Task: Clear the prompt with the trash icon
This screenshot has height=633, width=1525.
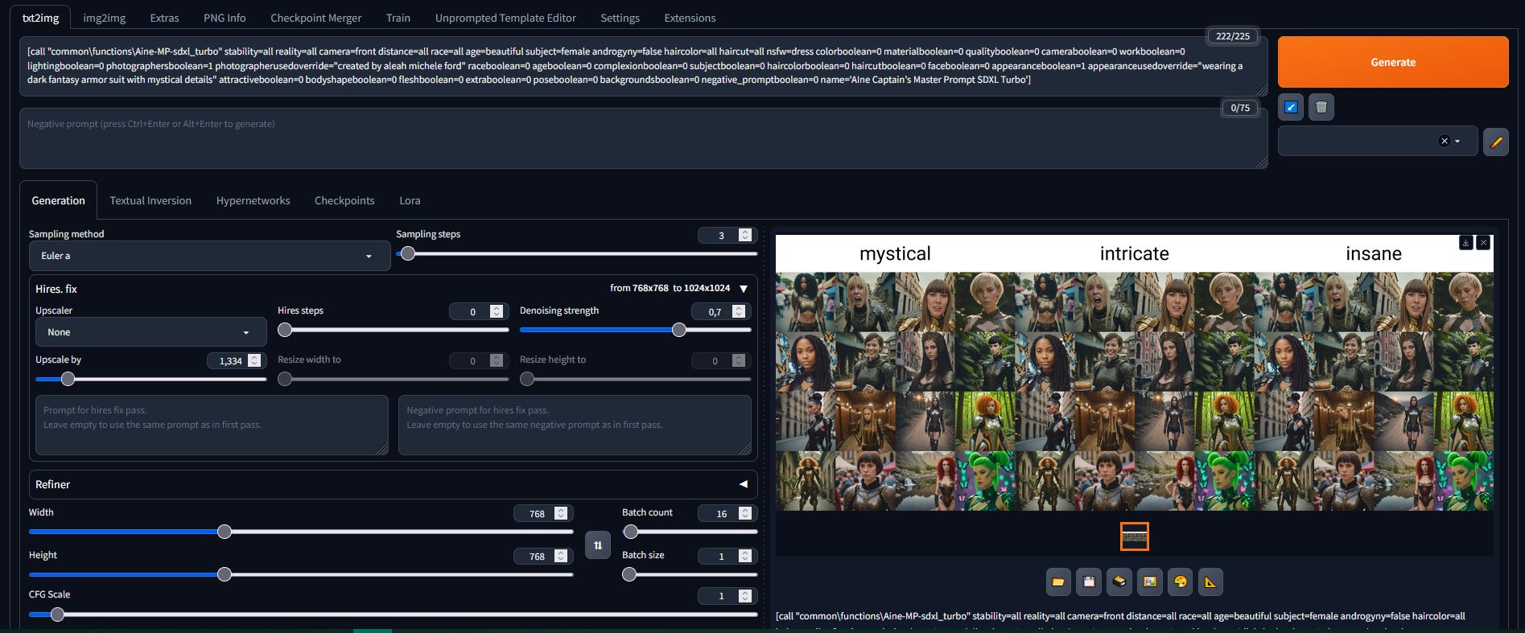Action: tap(1321, 107)
